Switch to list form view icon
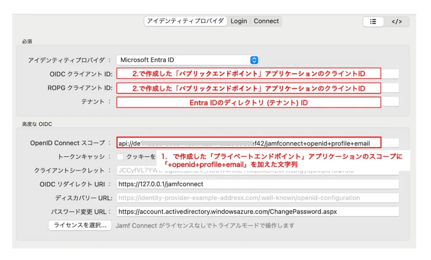The height and width of the screenshot is (260, 431). click(373, 21)
